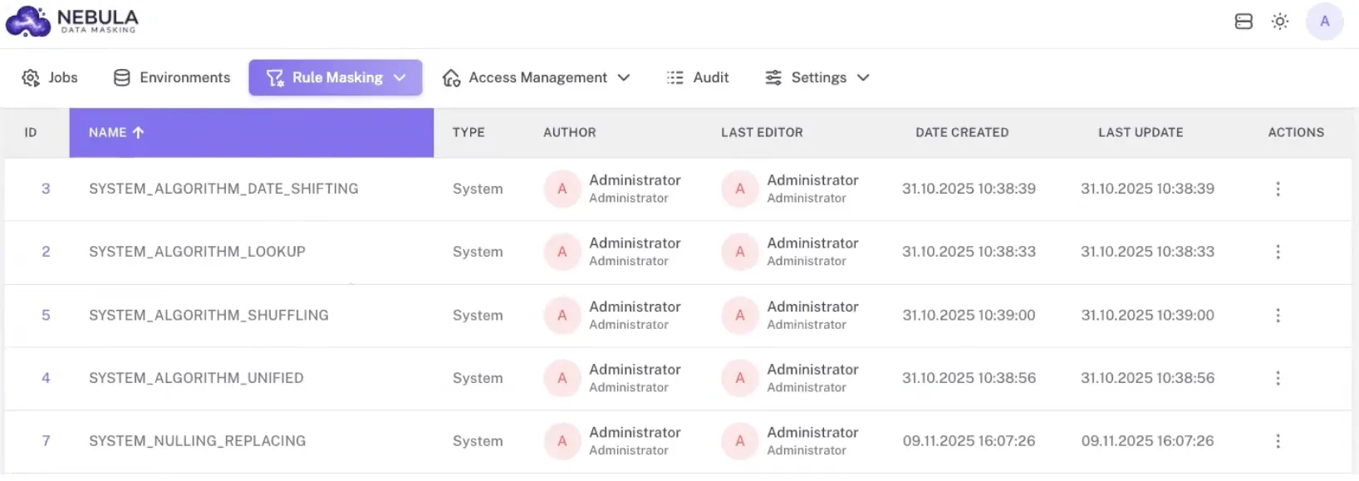This screenshot has height=481, width=1359.
Task: Open actions menu for SYSTEM_ALGORITHM_DATE_SHIFTING
Action: (x=1278, y=189)
